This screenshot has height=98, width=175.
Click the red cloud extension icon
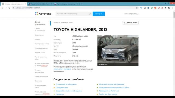coord(162,8)
